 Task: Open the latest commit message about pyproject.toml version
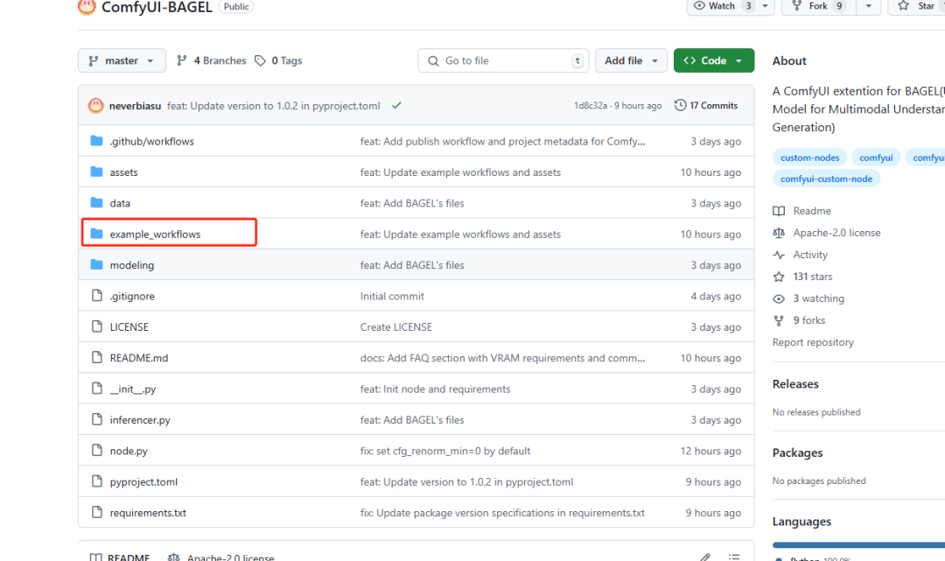point(274,106)
